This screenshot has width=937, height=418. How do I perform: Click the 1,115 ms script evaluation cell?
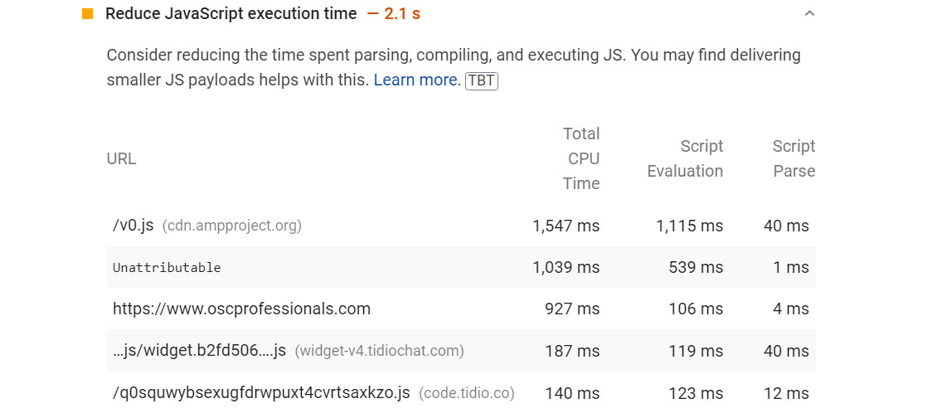(689, 226)
